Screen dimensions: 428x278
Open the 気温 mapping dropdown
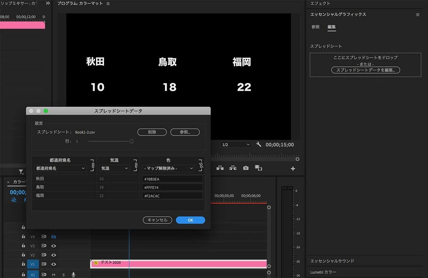(114, 168)
